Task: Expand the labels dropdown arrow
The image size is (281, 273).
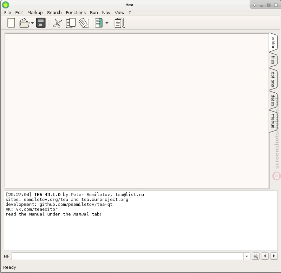Action: [x=107, y=23]
